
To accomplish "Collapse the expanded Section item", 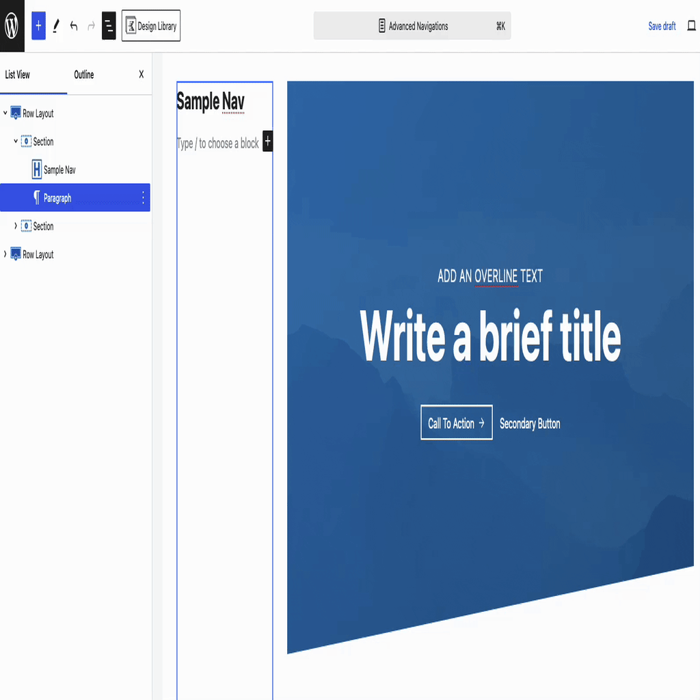I will (x=16, y=141).
